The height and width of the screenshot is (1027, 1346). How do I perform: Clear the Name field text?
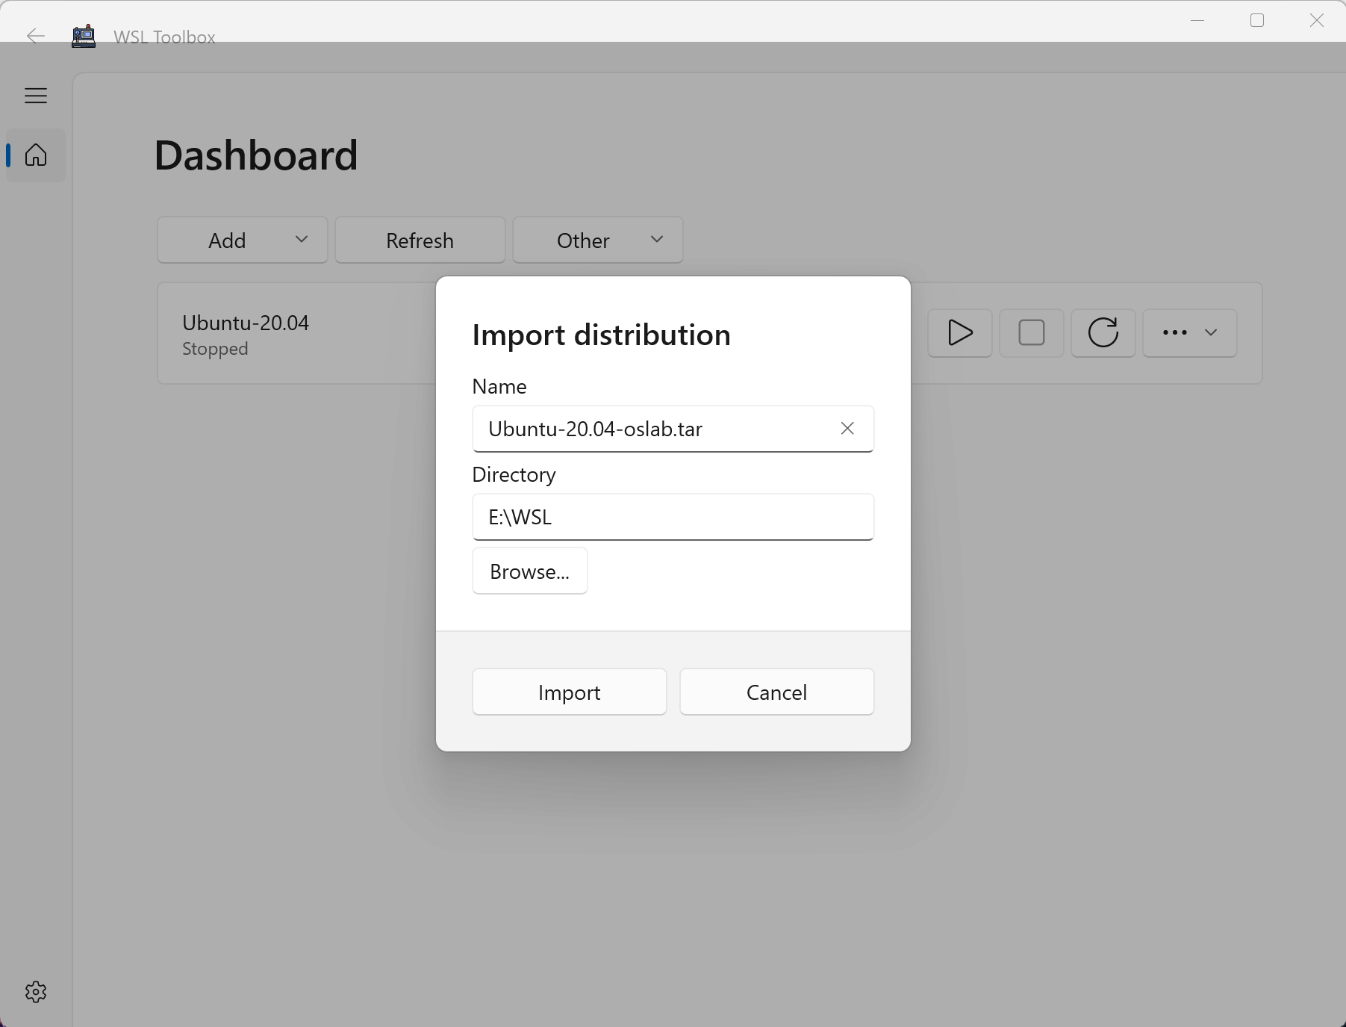click(x=847, y=429)
